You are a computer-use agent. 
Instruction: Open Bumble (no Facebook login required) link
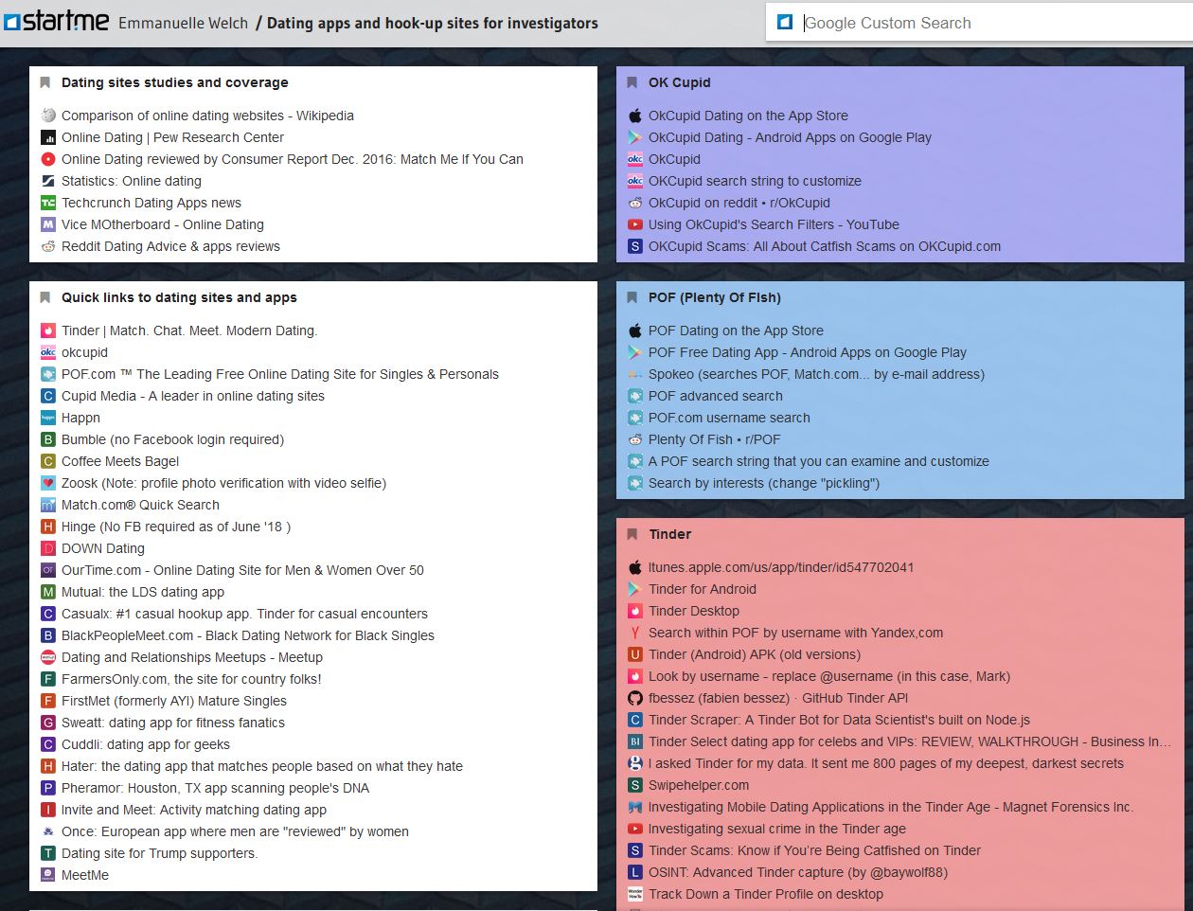[x=172, y=439]
